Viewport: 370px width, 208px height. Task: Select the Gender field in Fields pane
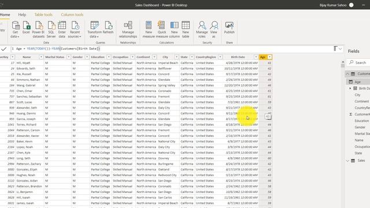tap(360, 127)
